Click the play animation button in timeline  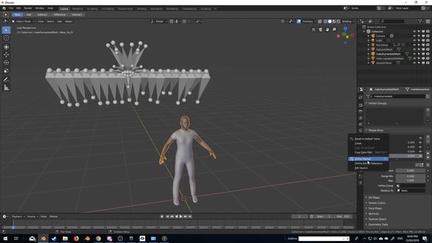(x=181, y=217)
